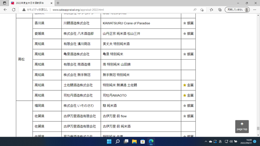The height and width of the screenshot is (146, 260).
Task: Select the 高松 region cell
Action: 24,60
